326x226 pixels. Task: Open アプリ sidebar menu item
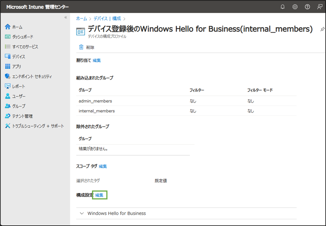[x=17, y=67]
